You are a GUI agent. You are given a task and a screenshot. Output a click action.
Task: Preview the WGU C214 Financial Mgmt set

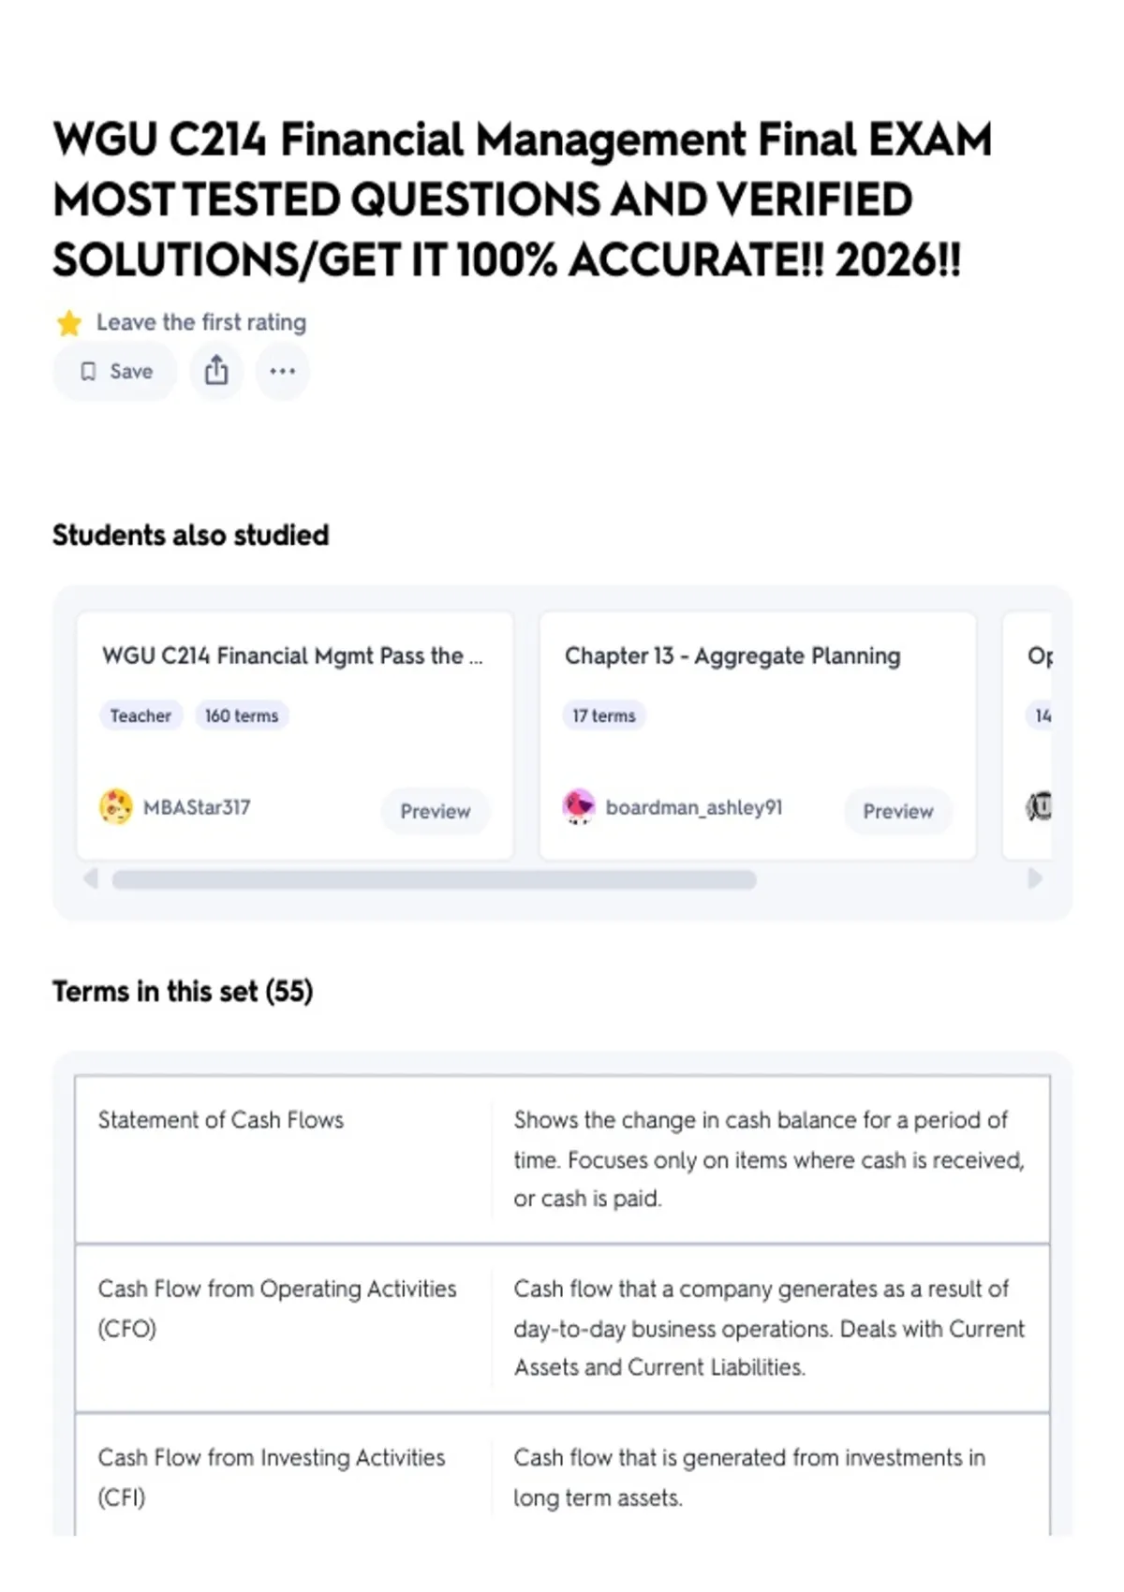click(436, 811)
